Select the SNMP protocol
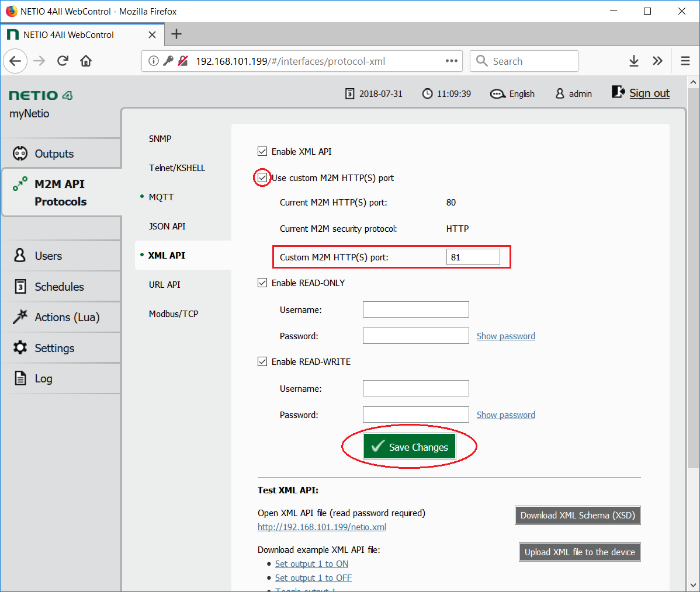This screenshot has width=700, height=592. tap(160, 139)
